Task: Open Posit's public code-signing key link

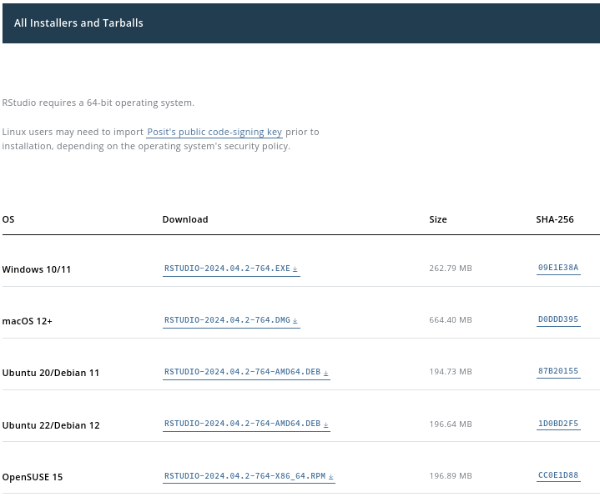Action: click(x=214, y=132)
